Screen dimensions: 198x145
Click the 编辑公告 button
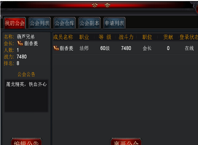point(26,142)
